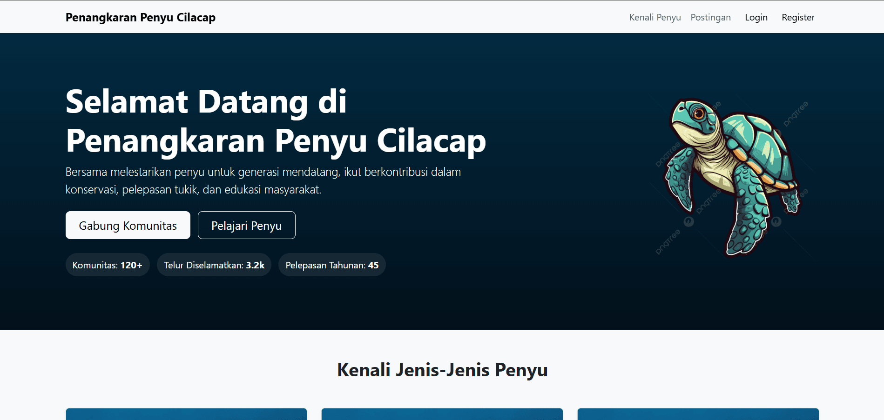Click the turtle's orange eye
The height and width of the screenshot is (420, 884).
pos(698,113)
